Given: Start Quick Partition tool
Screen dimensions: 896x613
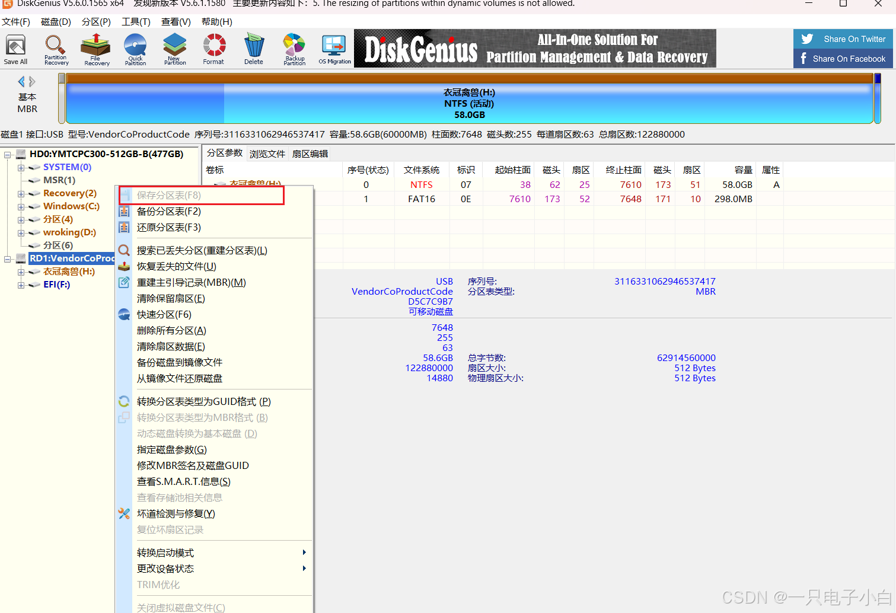Looking at the screenshot, I should coord(135,49).
